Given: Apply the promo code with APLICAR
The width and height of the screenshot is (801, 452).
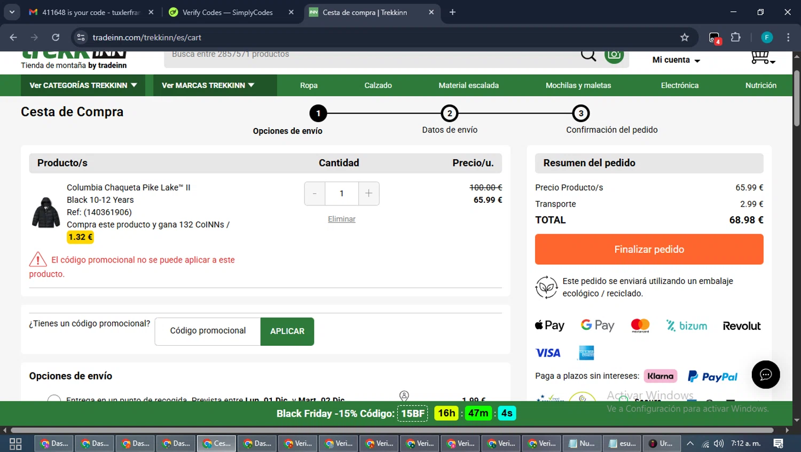Looking at the screenshot, I should click(287, 331).
